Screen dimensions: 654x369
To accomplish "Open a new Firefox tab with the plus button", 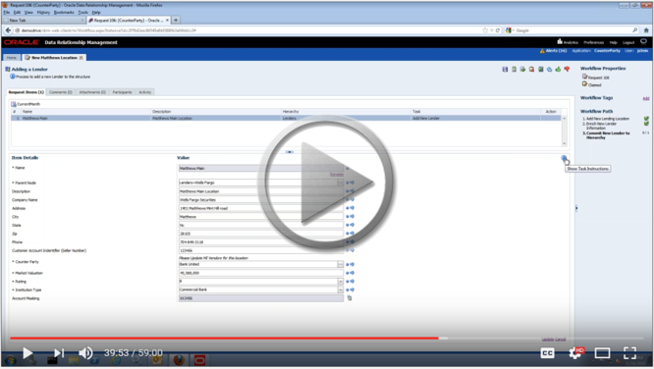I will [x=176, y=20].
